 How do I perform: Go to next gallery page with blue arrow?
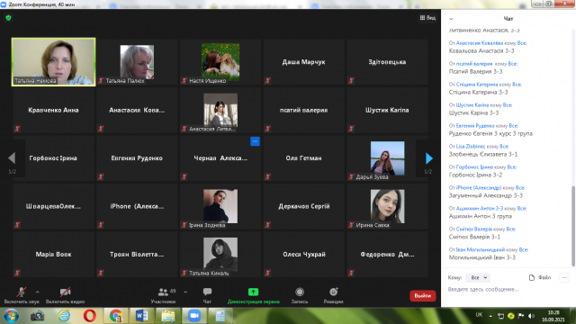pyautogui.click(x=428, y=158)
